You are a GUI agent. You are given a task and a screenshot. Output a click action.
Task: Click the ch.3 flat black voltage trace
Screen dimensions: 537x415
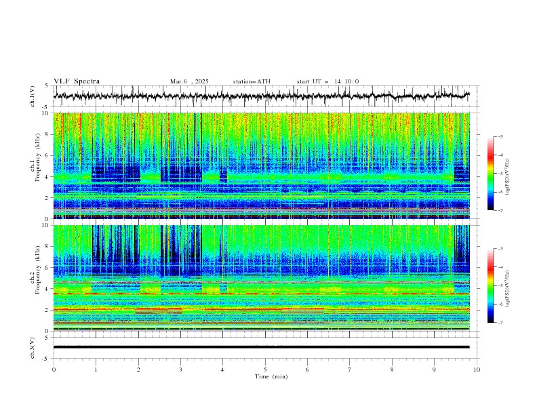click(x=261, y=347)
